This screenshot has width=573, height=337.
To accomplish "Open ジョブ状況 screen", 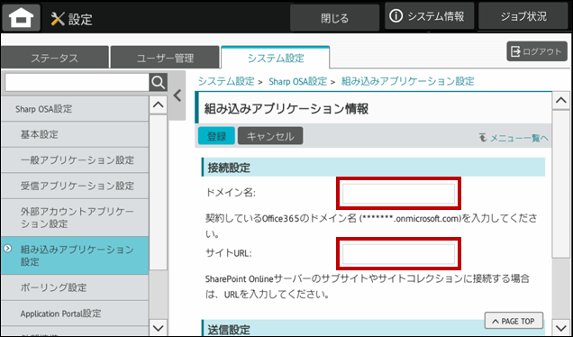I will pos(523,15).
